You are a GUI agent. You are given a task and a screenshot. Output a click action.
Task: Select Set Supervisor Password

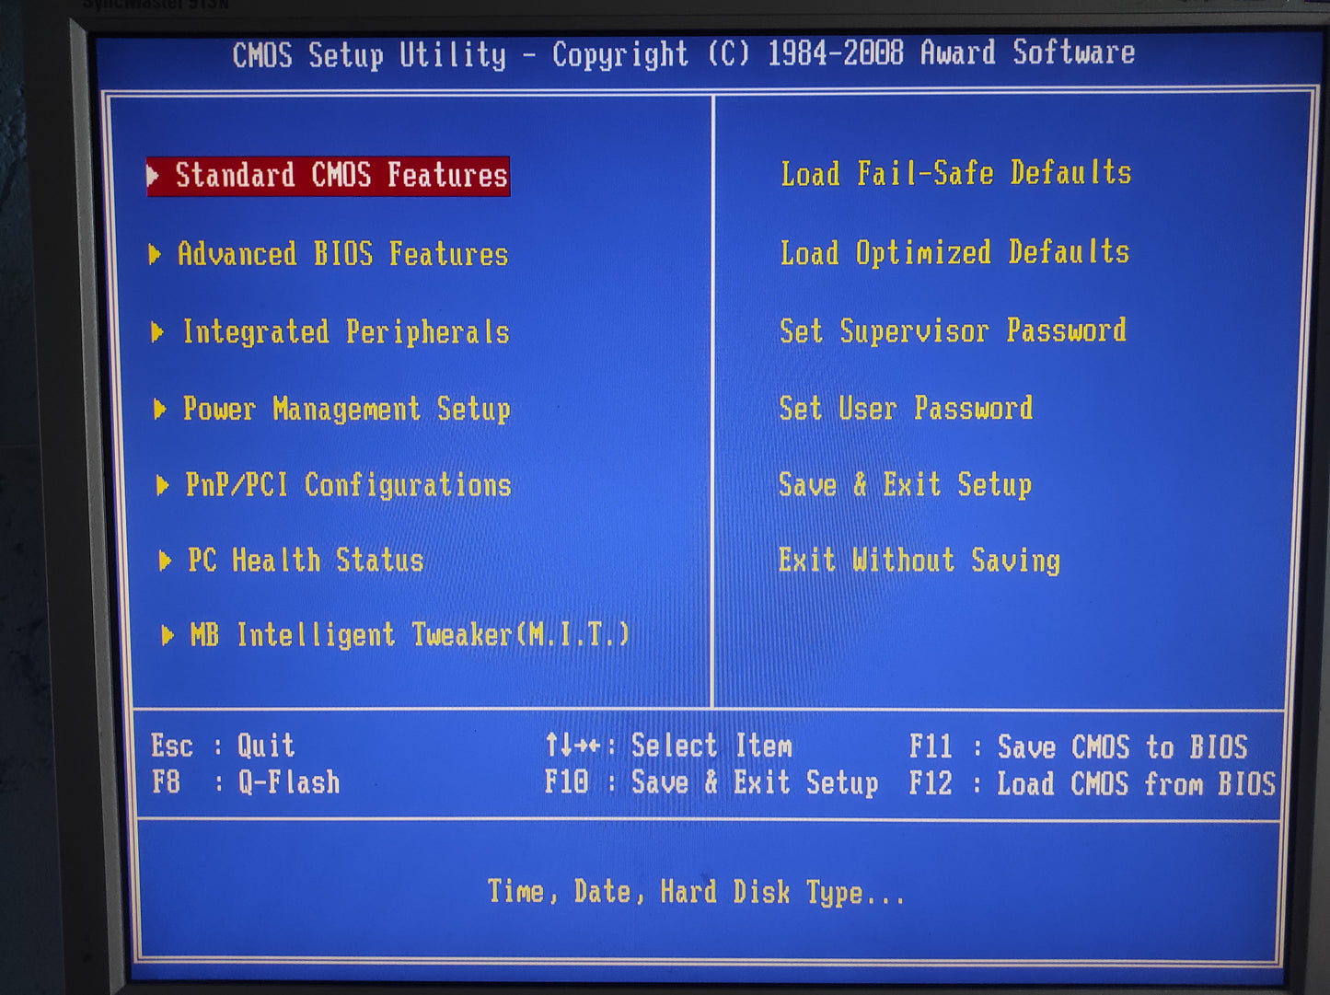pyautogui.click(x=953, y=330)
